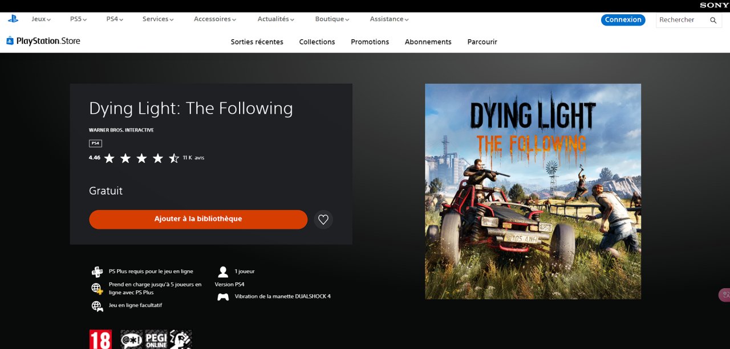Click the Dying Light cover art image
This screenshot has width=730, height=349.
point(533,191)
